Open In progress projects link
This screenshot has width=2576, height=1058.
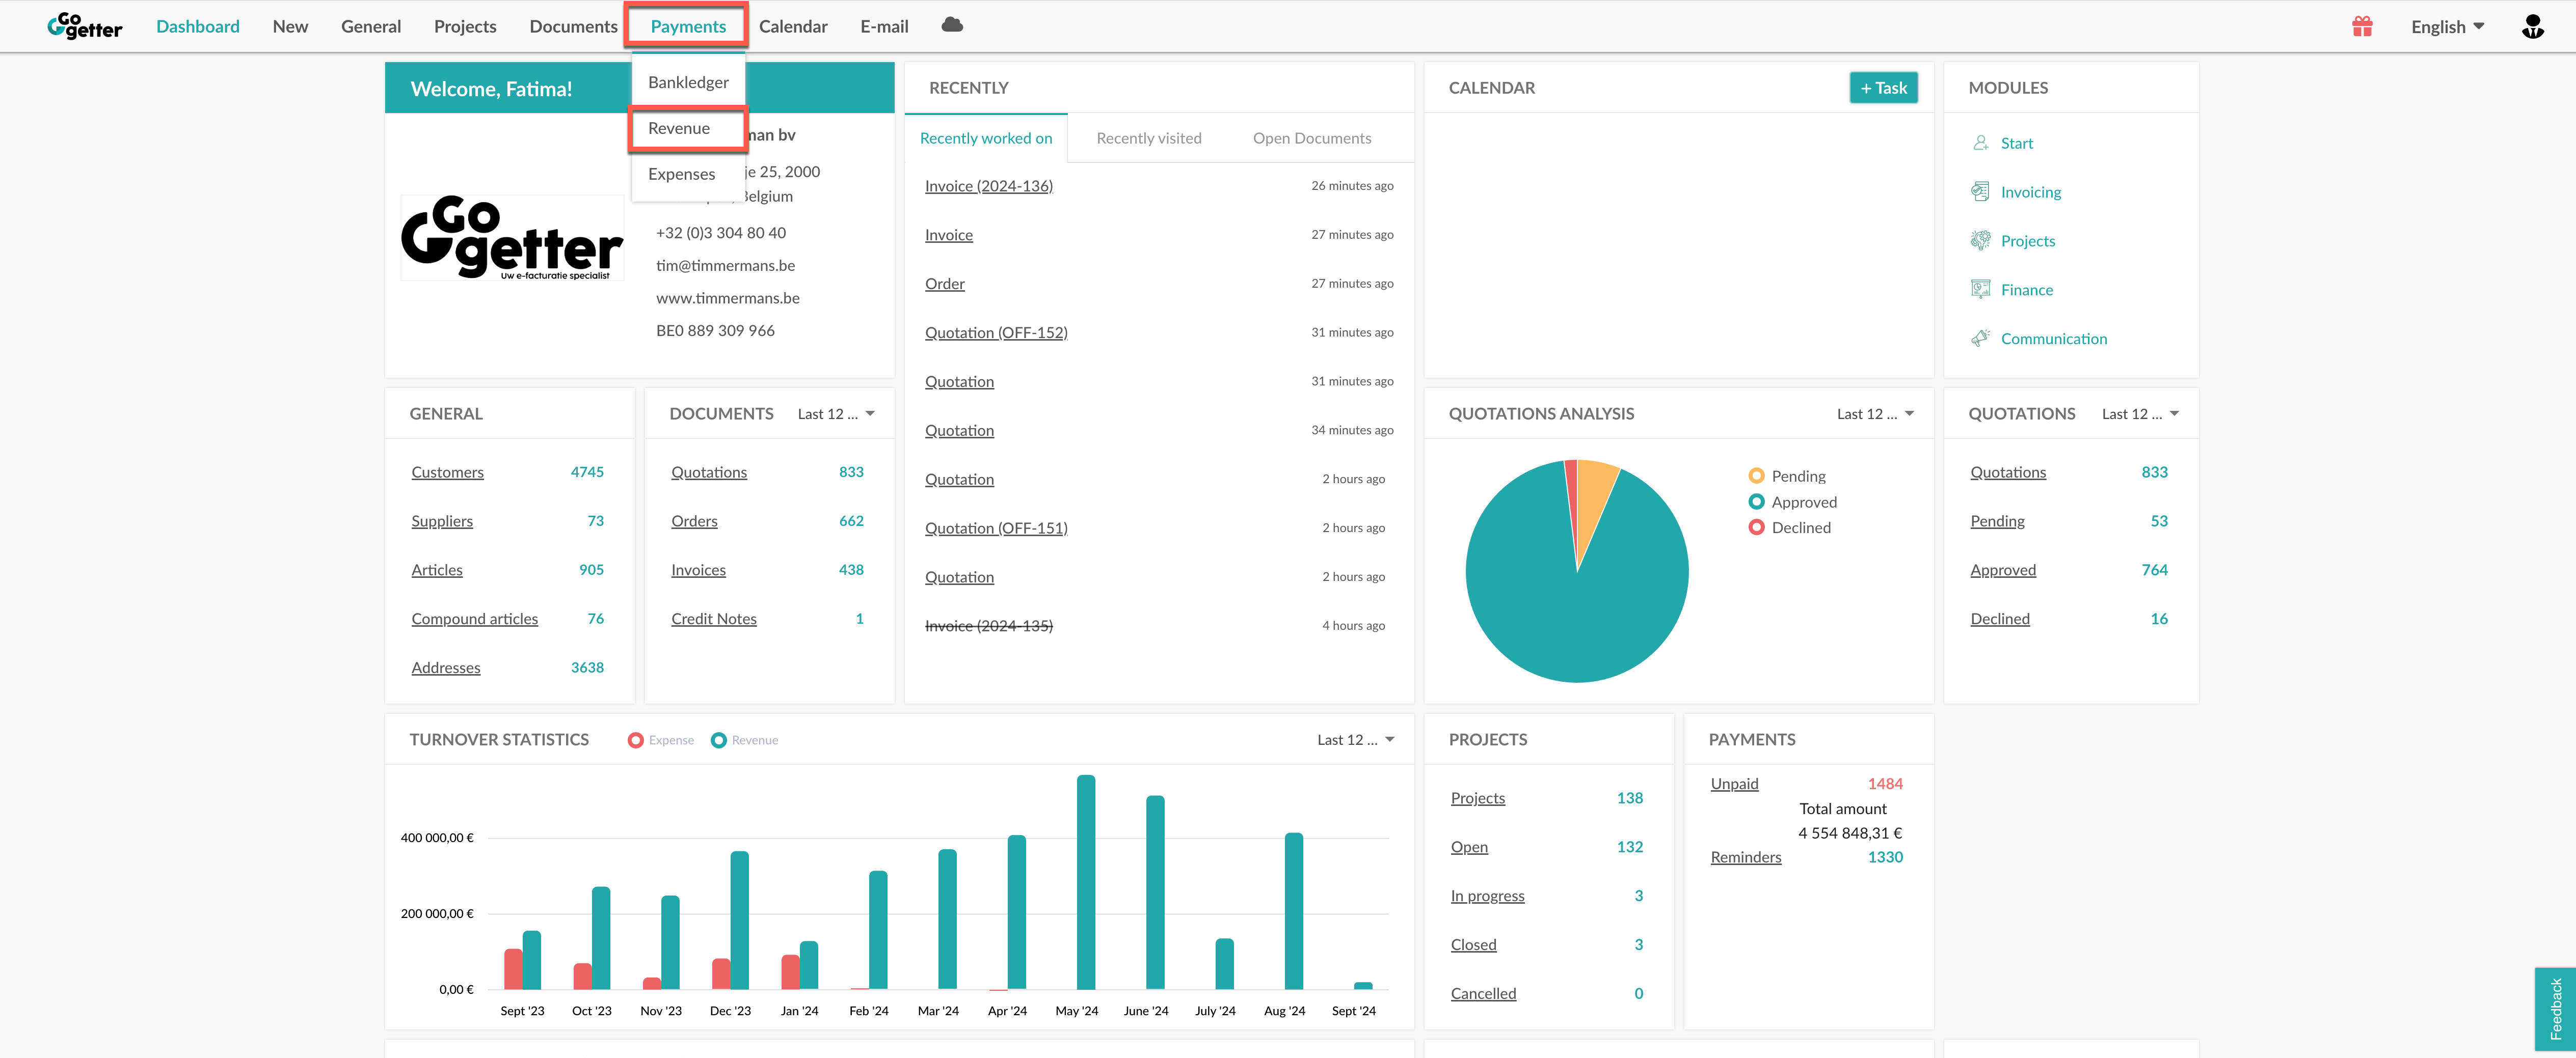coord(1487,896)
